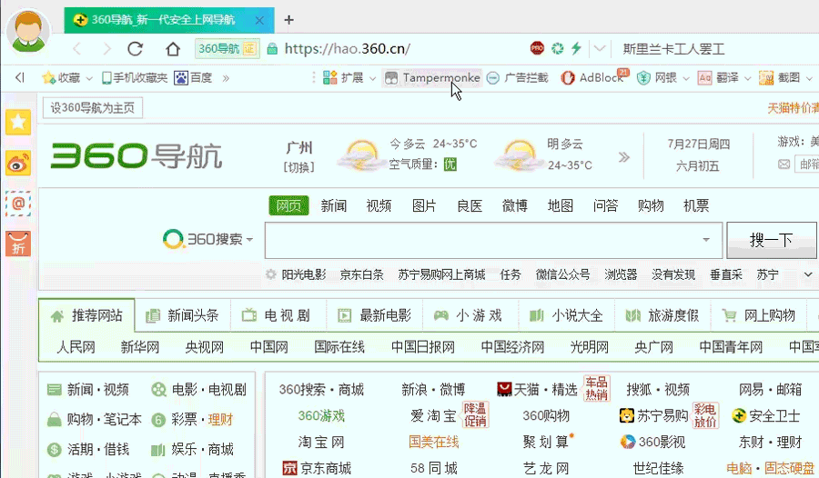This screenshot has width=819, height=478.
Task: Click the 360导航 certificate badge
Action: (227, 49)
